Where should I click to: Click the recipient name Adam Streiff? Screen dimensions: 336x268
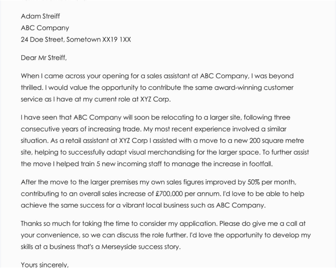point(40,17)
